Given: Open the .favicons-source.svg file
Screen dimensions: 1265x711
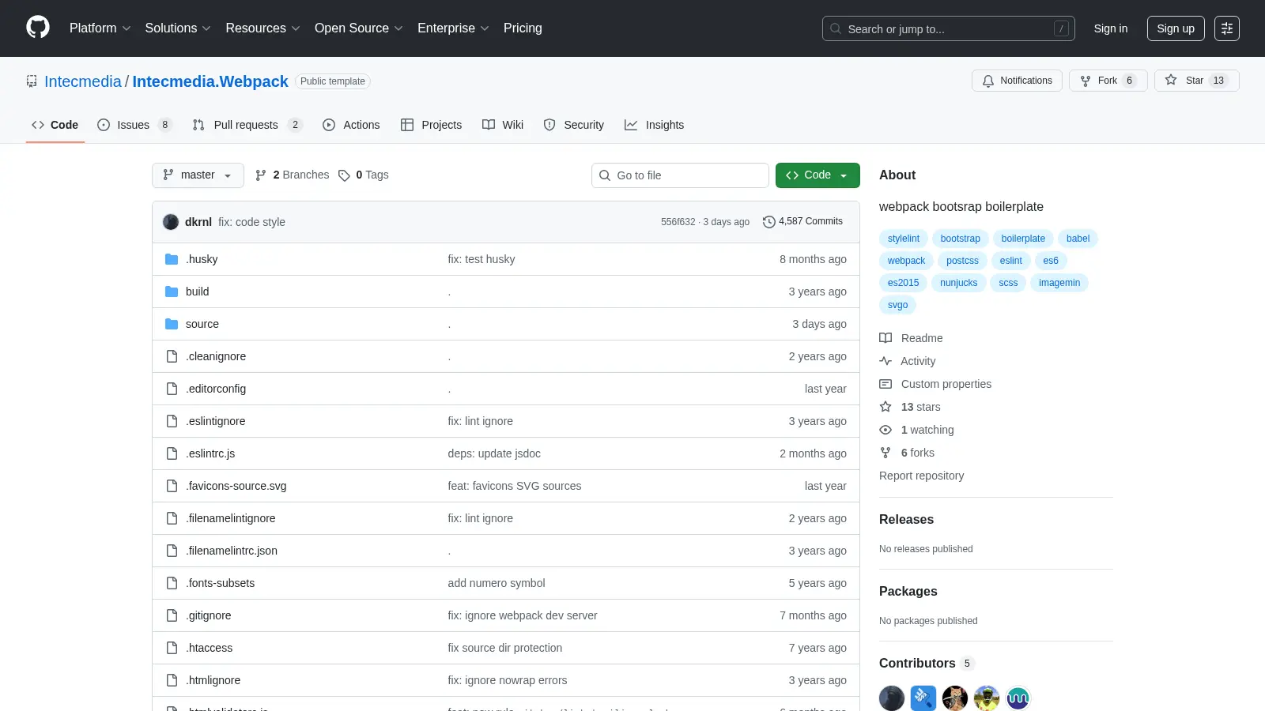Looking at the screenshot, I should (236, 486).
